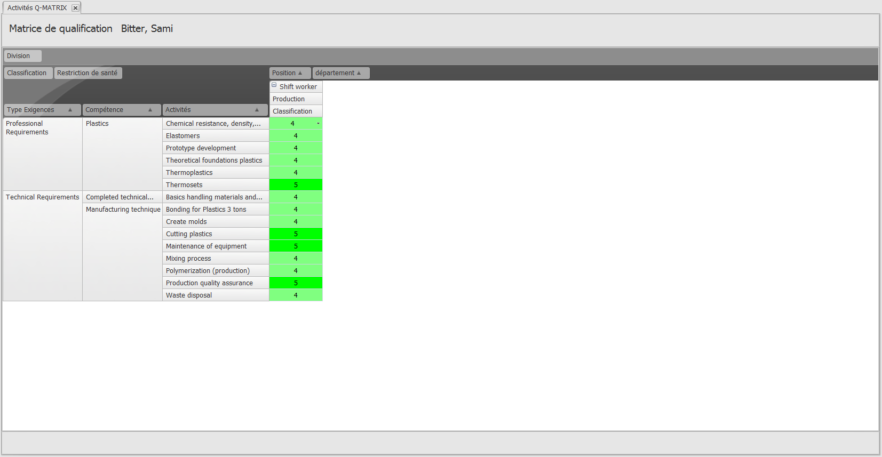Click the Restriction de santé field button
The image size is (882, 457).
[x=88, y=73]
